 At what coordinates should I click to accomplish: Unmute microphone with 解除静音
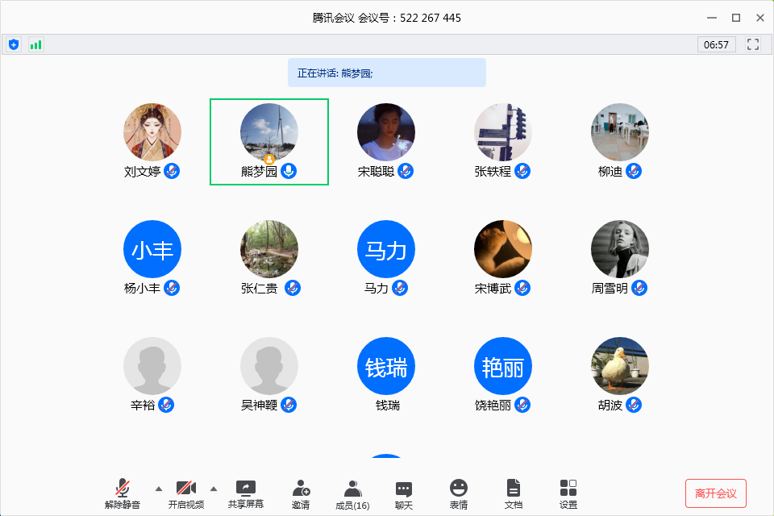point(123,493)
